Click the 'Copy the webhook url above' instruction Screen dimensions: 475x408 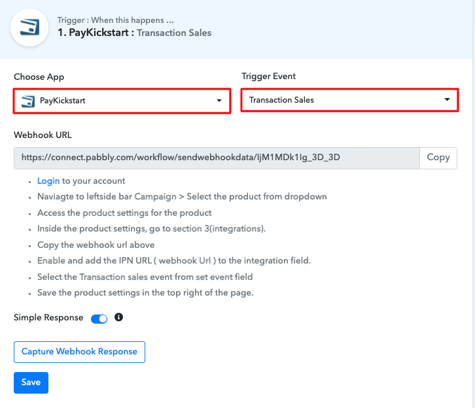(x=96, y=245)
